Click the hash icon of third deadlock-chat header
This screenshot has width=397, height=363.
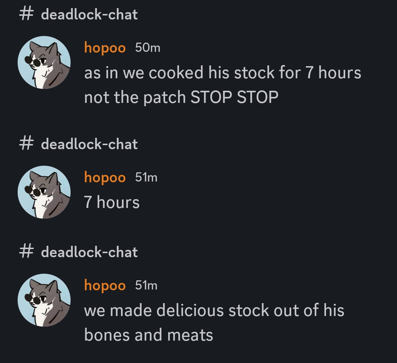pos(26,252)
